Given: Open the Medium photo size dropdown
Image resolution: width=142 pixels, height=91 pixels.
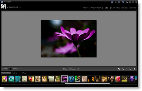Looking at the screenshot, I should point(17,69).
